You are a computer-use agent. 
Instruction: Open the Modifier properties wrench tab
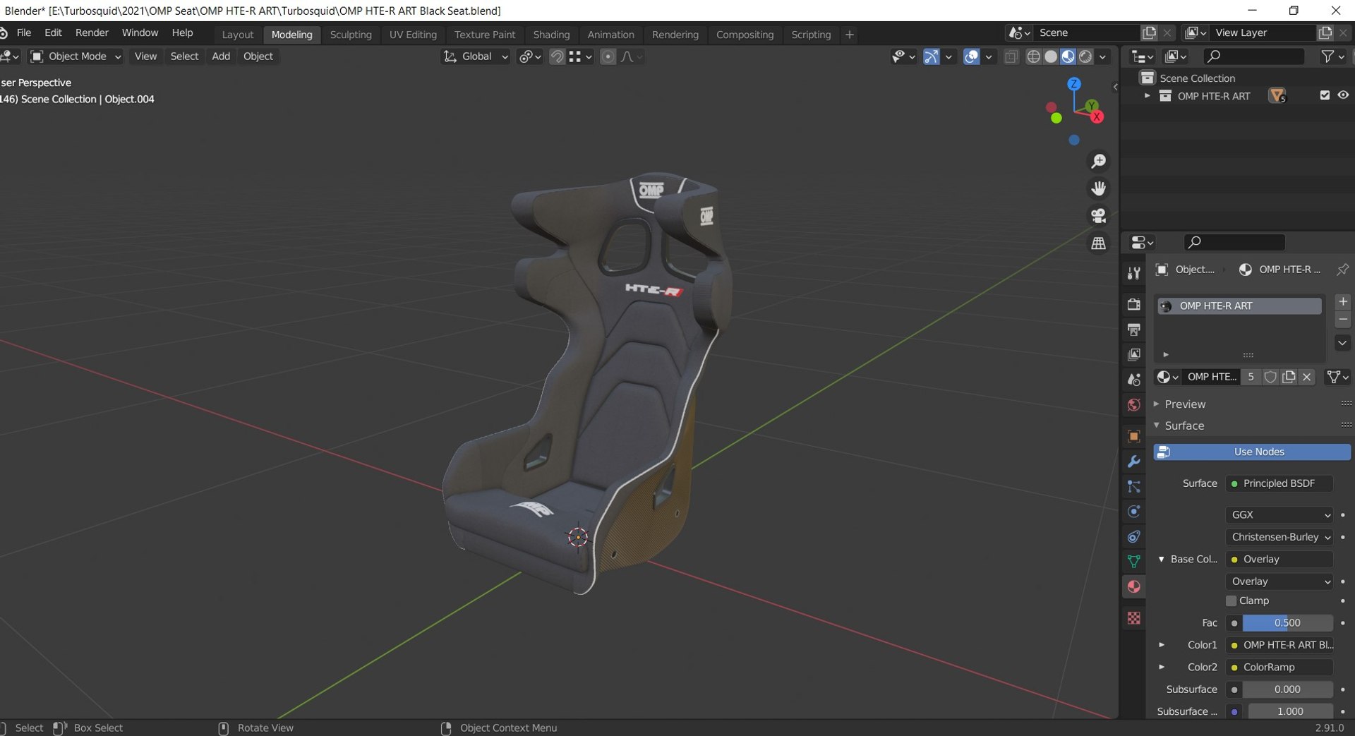(x=1133, y=461)
